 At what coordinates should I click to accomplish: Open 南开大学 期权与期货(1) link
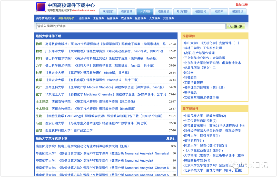coord(202,136)
